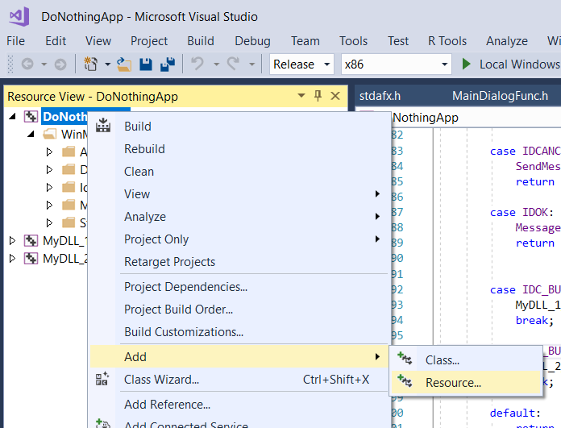This screenshot has height=428, width=561.
Task: Open the R Tools menu
Action: (447, 41)
